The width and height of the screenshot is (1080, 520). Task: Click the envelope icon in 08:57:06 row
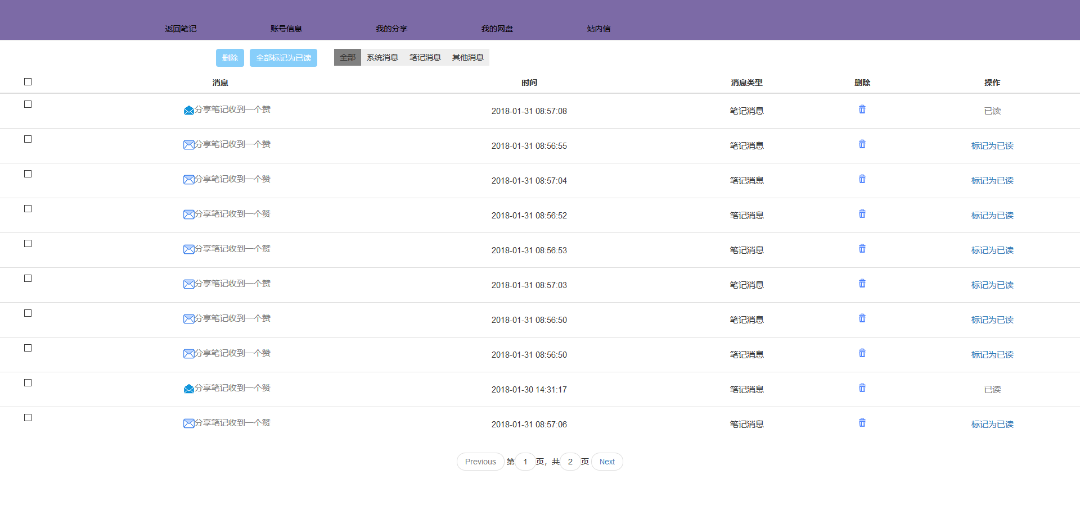[188, 423]
